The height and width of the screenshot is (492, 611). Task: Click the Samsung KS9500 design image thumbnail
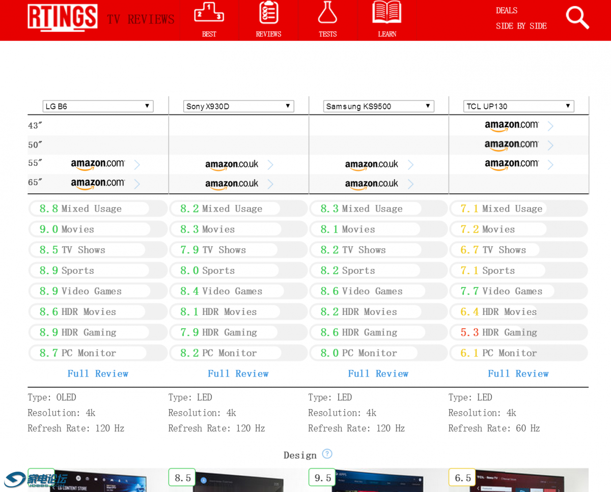click(x=378, y=481)
